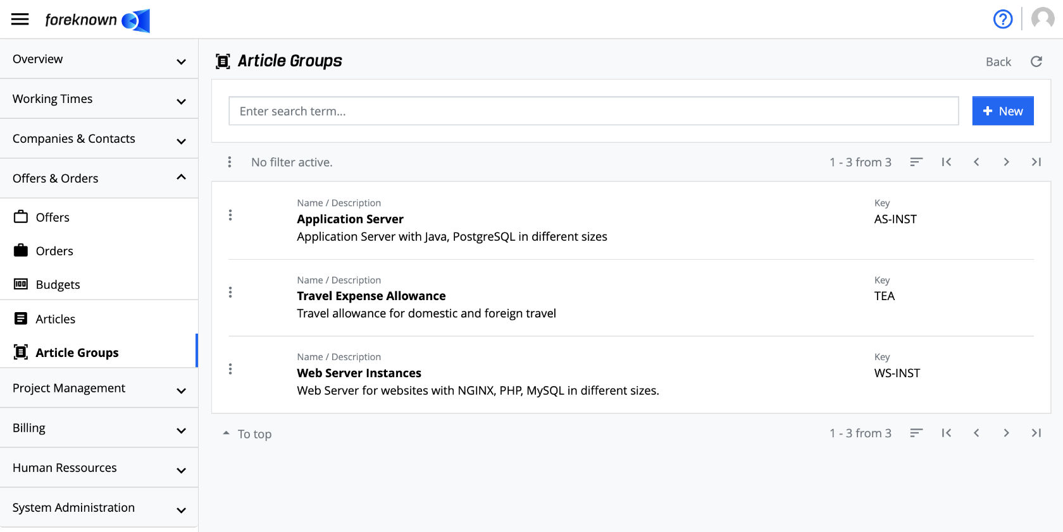This screenshot has height=532, width=1063.
Task: Click the 'No filter active.' text
Action: tap(292, 162)
